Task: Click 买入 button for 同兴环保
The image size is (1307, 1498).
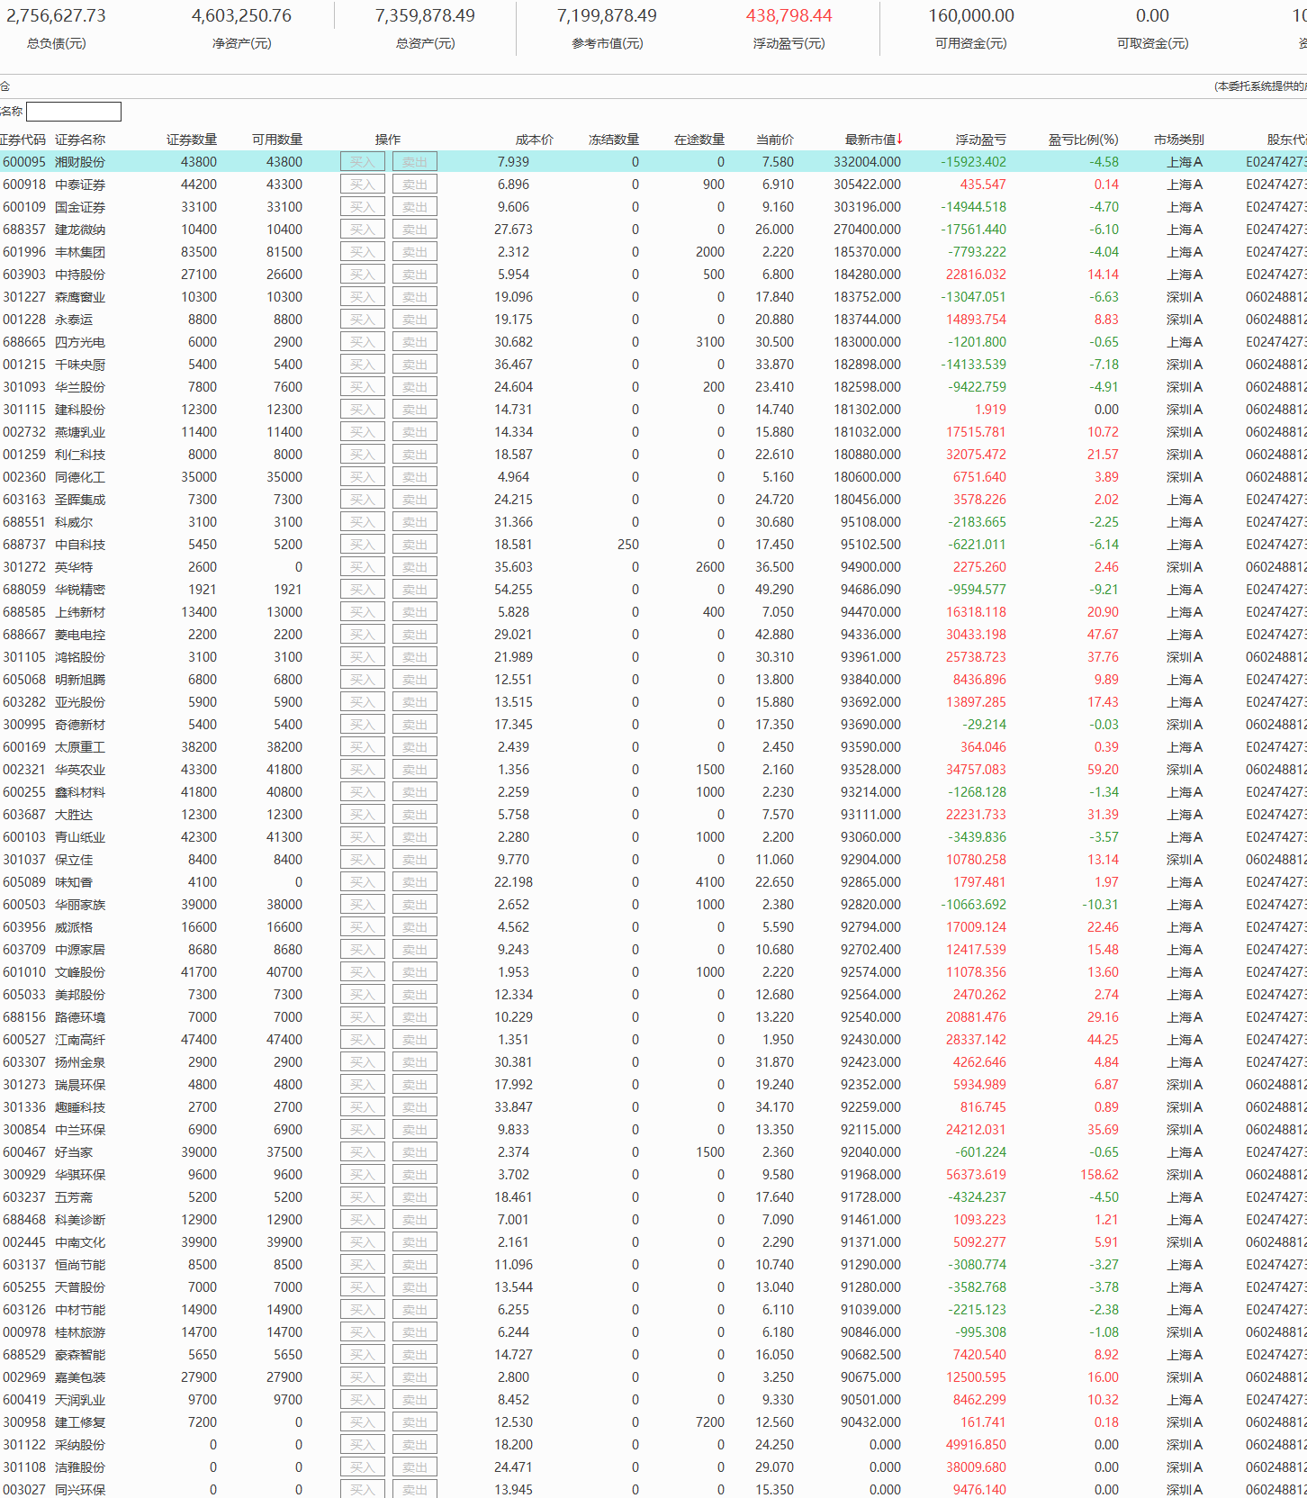Action: pos(363,1490)
